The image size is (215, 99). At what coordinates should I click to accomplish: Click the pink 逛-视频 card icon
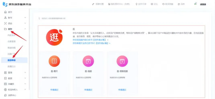88,61
